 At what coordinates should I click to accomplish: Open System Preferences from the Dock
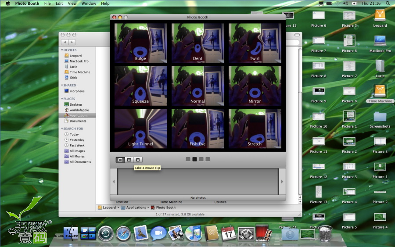click(x=246, y=233)
